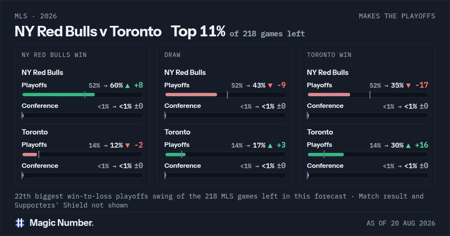Click the Magic Number hash logo icon
This screenshot has width=450, height=236.
[20, 223]
